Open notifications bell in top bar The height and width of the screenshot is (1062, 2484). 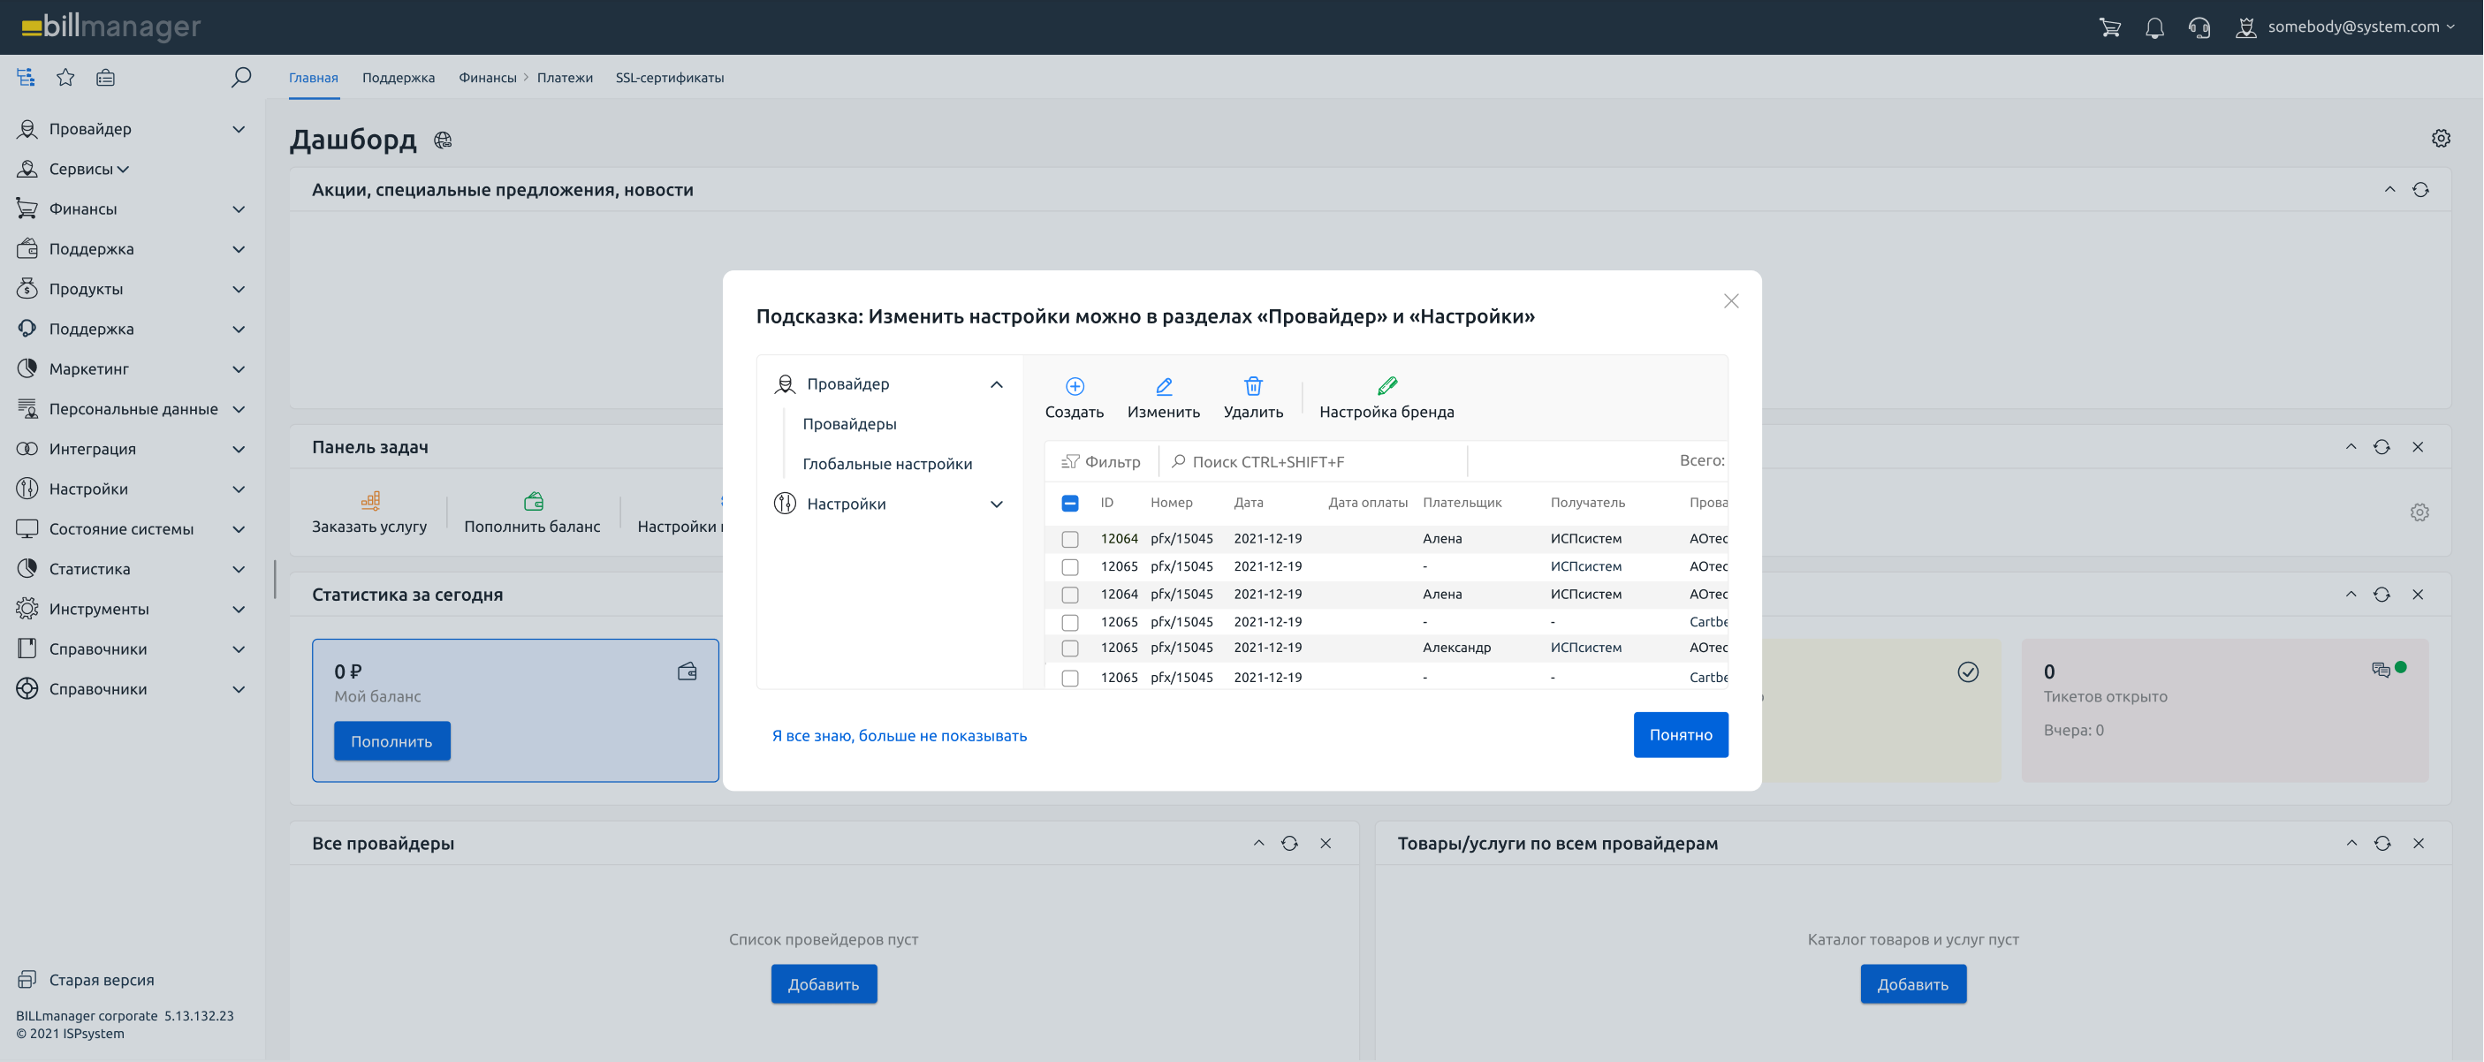click(2154, 27)
